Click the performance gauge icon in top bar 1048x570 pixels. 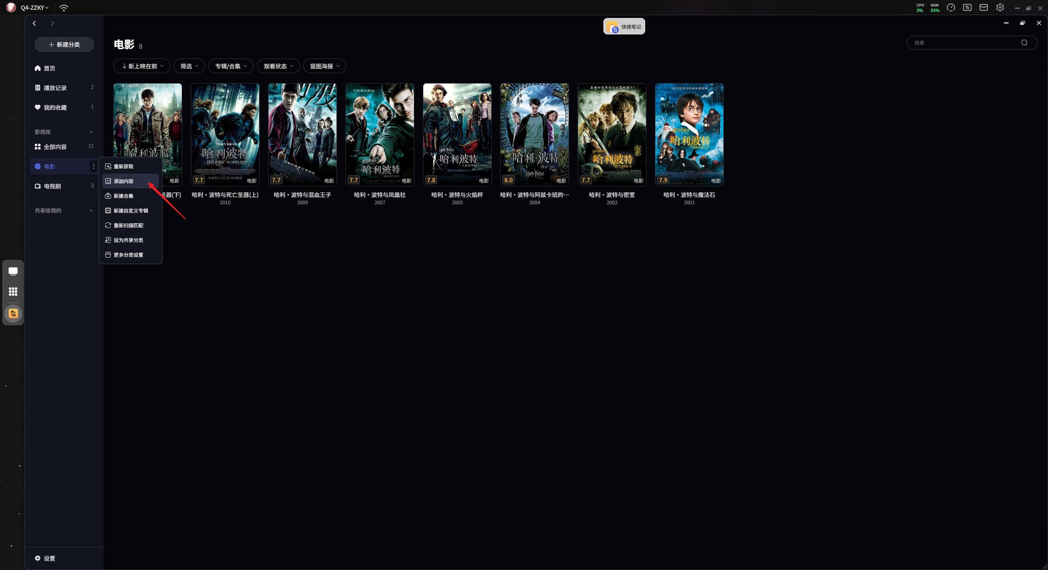click(951, 7)
